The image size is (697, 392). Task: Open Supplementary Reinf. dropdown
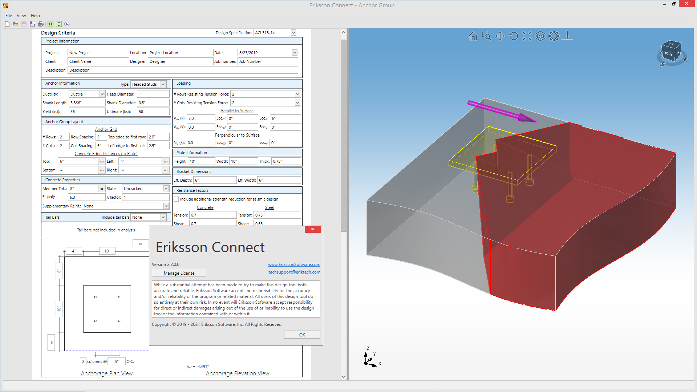pos(166,206)
